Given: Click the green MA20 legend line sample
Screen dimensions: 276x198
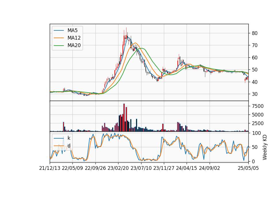Looking at the screenshot, I should pyautogui.click(x=59, y=46).
